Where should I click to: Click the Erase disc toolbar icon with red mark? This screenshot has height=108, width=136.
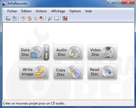(x=42, y=18)
